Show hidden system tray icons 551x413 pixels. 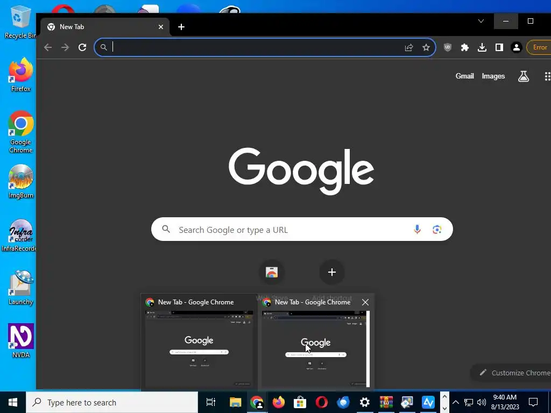455,402
